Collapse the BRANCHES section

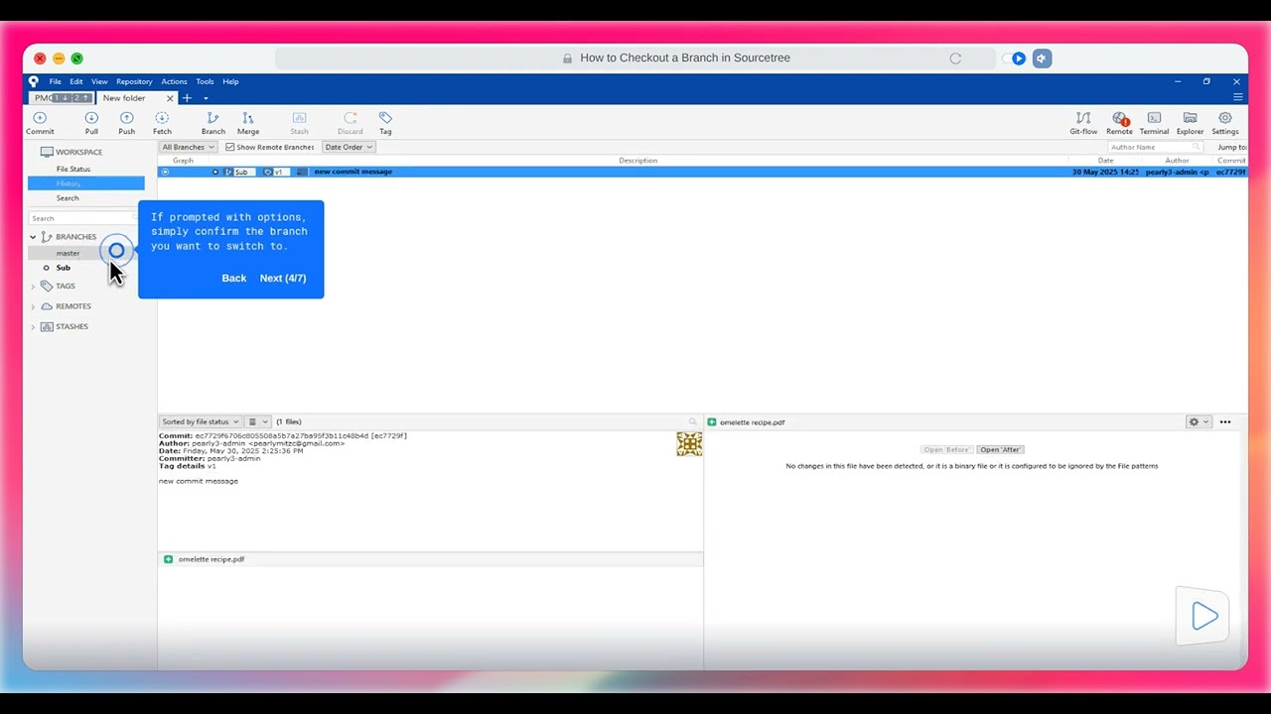click(33, 237)
